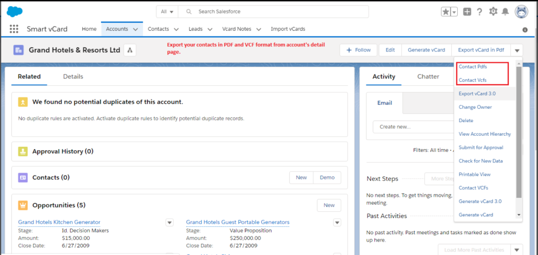This screenshot has width=538, height=255.
Task: Open the Global Actions plus icon
Action: point(467,12)
